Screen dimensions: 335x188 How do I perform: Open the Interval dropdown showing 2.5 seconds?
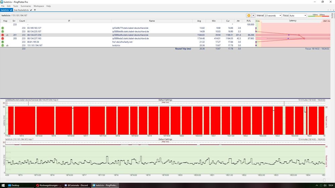click(x=273, y=15)
